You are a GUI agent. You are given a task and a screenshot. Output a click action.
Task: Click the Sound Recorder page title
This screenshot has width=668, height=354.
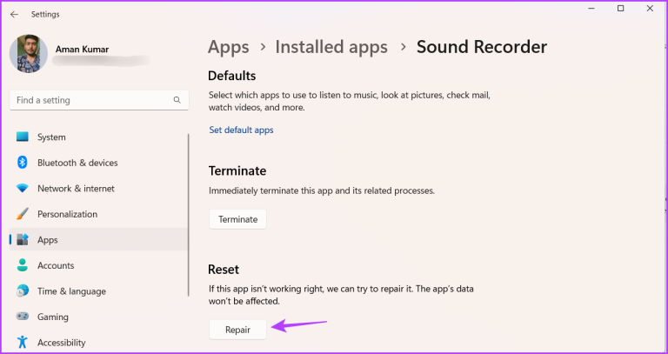click(x=482, y=47)
